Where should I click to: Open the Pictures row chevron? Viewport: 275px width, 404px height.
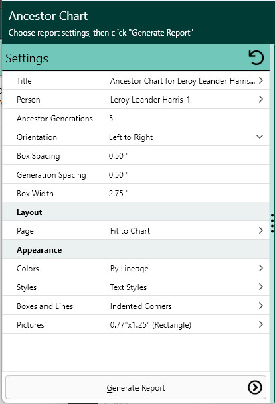tap(260, 324)
